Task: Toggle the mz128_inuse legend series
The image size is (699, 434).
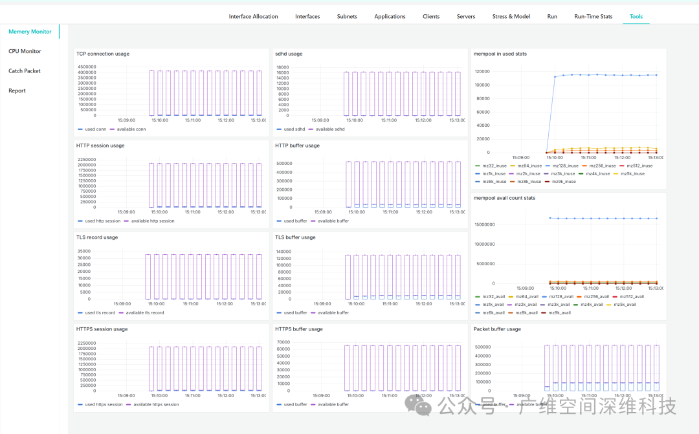Action: (562, 166)
